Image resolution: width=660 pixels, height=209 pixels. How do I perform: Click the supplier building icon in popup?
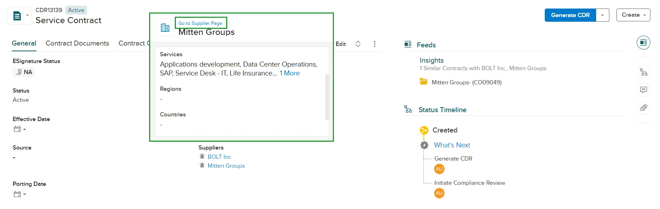tap(165, 27)
